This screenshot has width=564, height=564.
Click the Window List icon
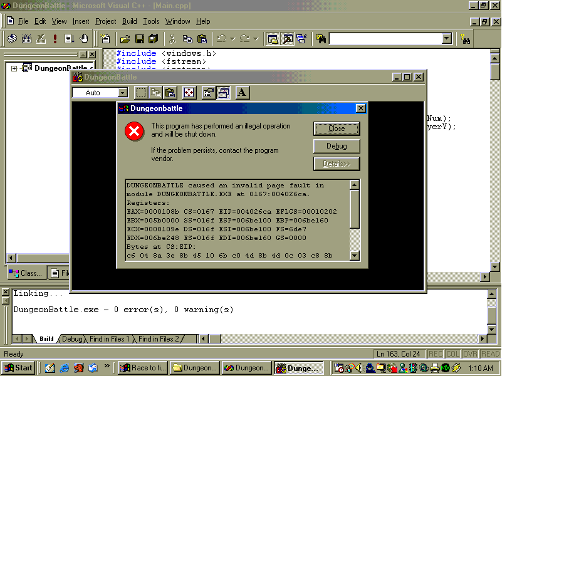point(301,39)
